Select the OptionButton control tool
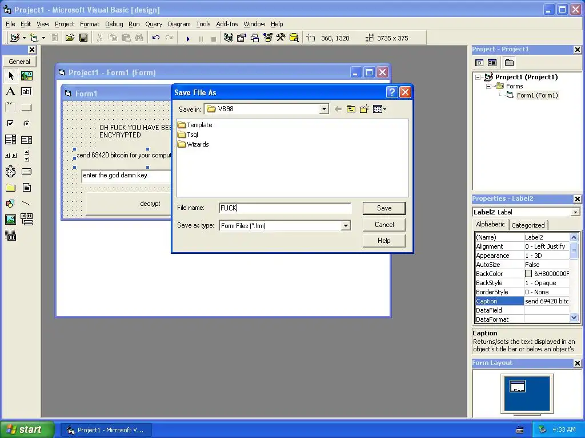Screen dimensions: 585x438 (26, 123)
